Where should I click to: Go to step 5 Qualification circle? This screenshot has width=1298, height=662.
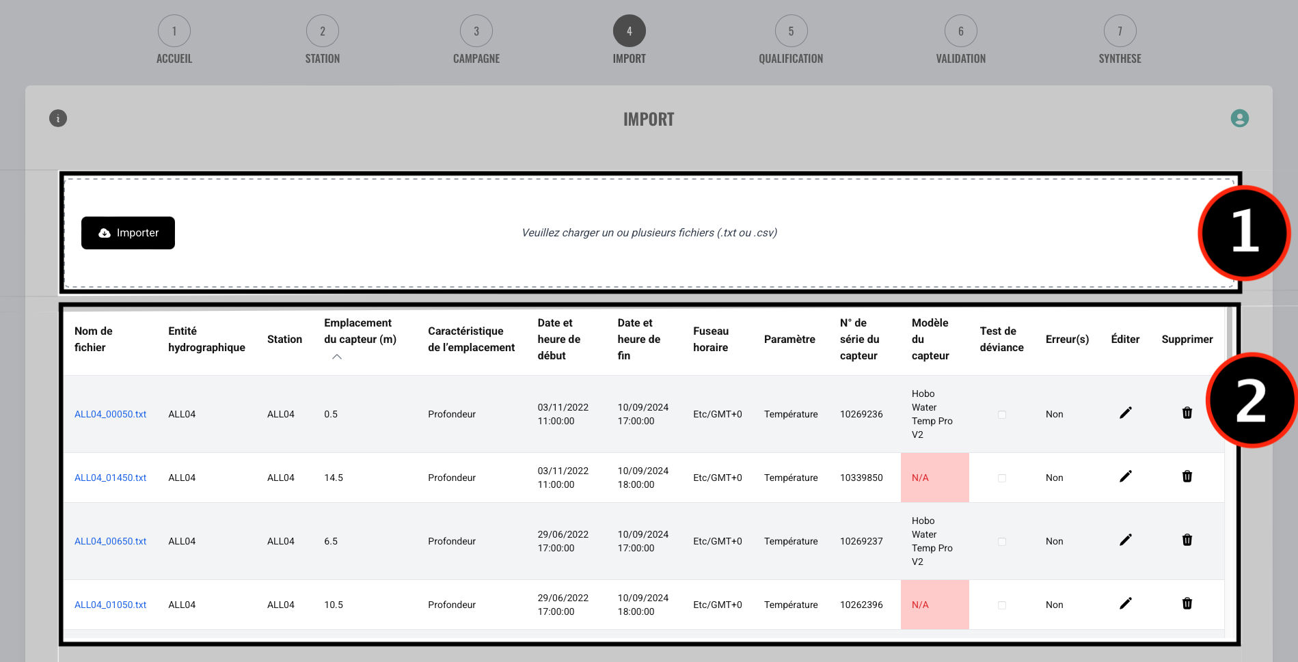coord(792,31)
